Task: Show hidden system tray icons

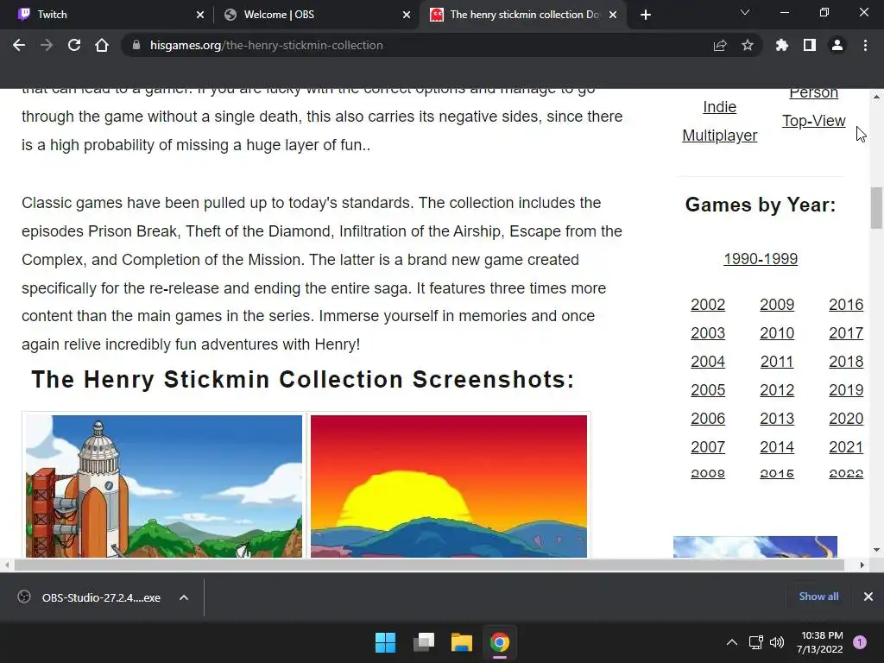Action: pos(732,642)
